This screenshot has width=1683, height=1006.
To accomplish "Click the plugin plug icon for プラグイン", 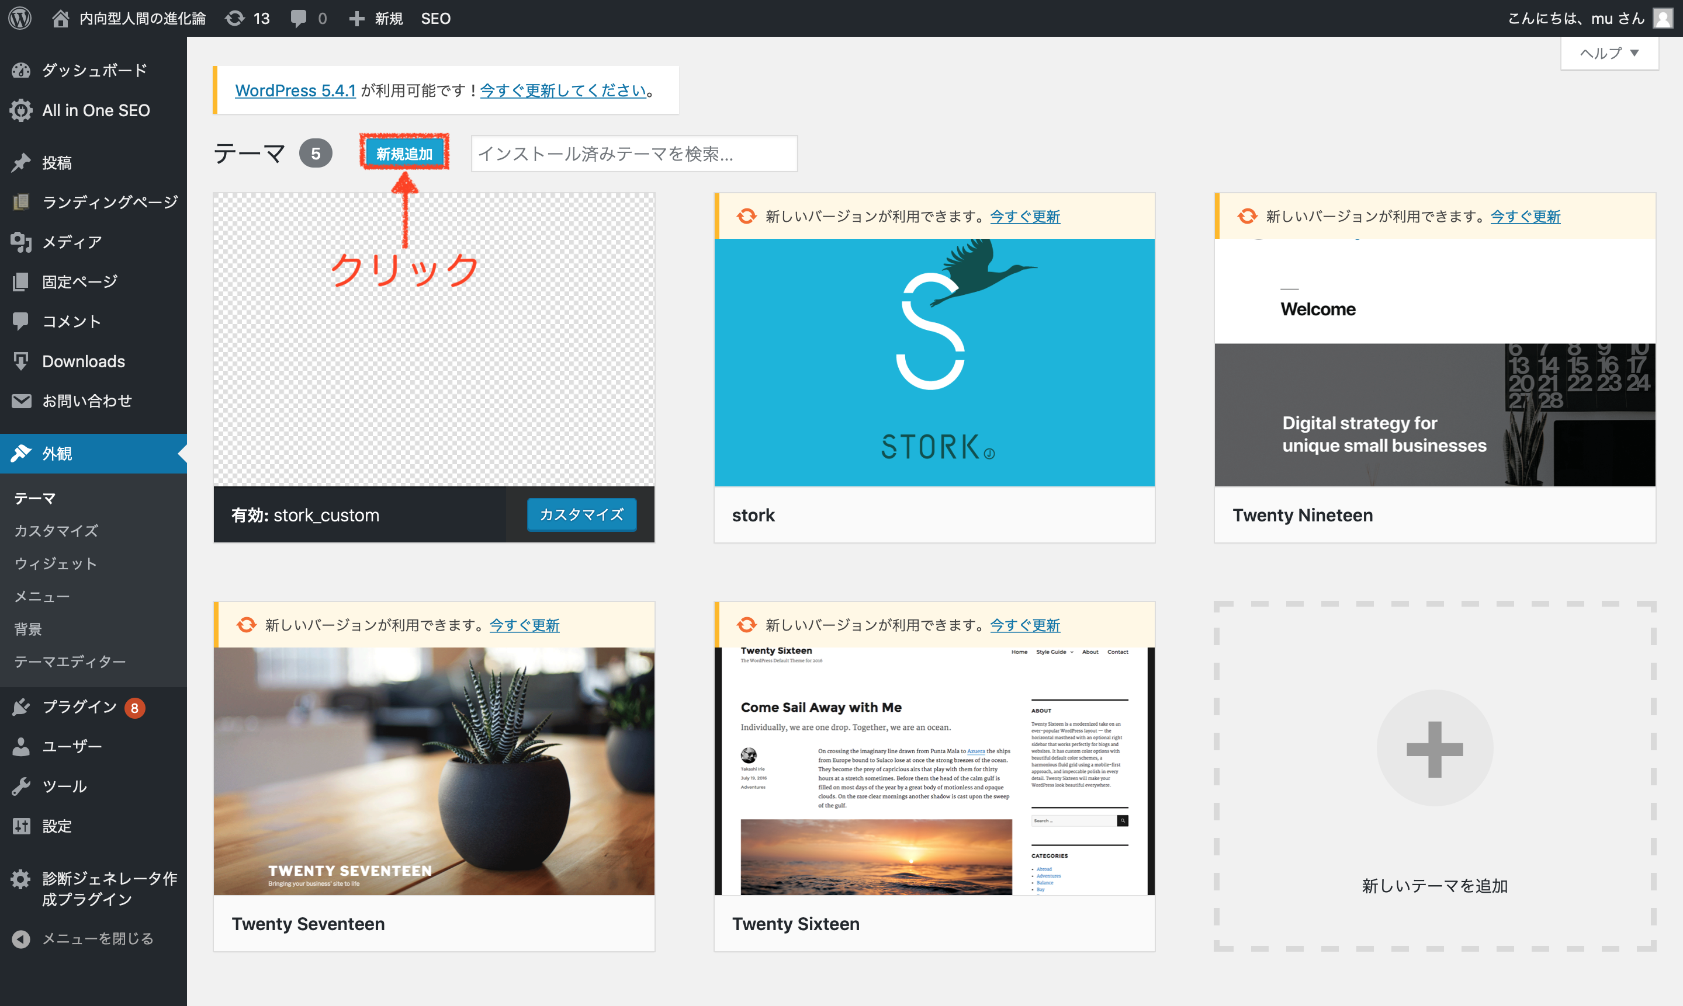I will [21, 706].
